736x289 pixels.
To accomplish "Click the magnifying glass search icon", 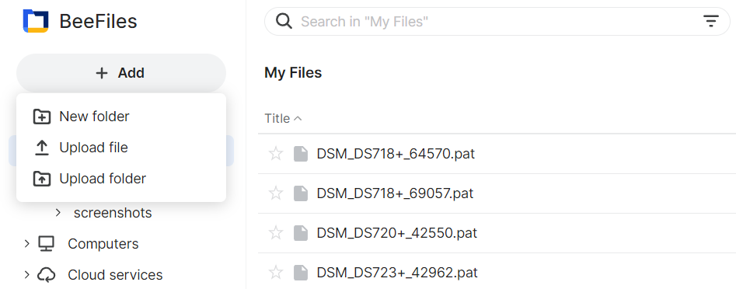I will pyautogui.click(x=284, y=21).
